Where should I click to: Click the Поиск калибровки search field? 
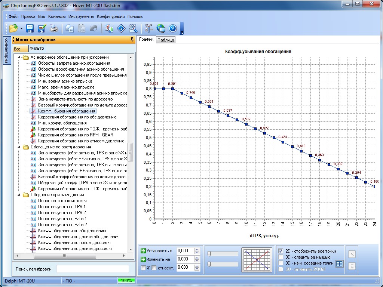[x=92, y=269]
